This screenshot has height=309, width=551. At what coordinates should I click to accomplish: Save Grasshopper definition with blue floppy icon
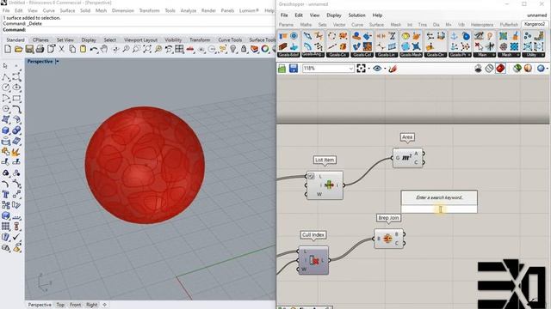(294, 69)
